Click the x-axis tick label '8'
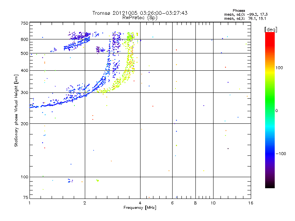Image resolution: width=295 pixels, height=221 pixels. pyautogui.click(x=195, y=203)
